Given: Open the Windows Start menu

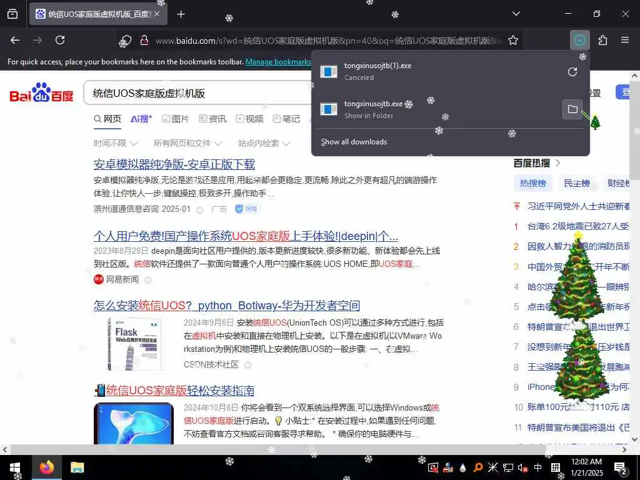Looking at the screenshot, I should [15, 467].
